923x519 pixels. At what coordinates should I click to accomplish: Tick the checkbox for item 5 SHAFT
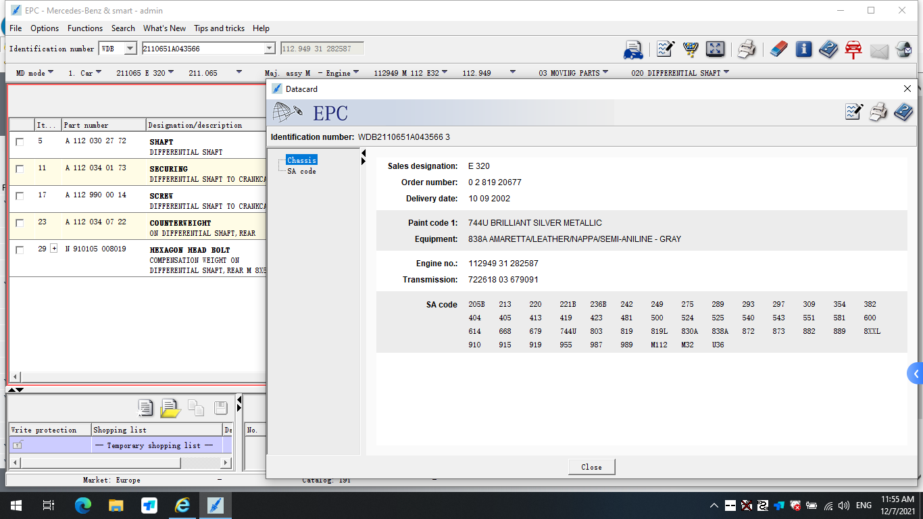point(20,142)
